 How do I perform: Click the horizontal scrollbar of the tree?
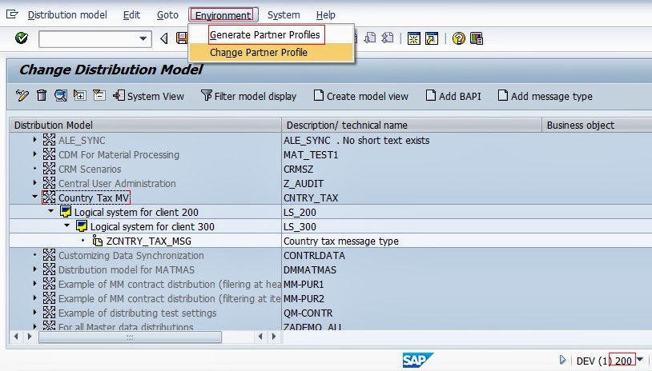tap(128, 337)
